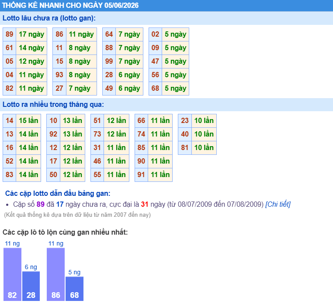Image resolution: width=333 pixels, height=304 pixels.
Task: Select frequent lotto number 52
Action: tap(9, 161)
